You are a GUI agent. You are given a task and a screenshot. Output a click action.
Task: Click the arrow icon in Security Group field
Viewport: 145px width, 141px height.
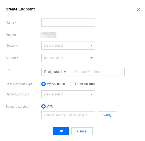[x=92, y=94]
